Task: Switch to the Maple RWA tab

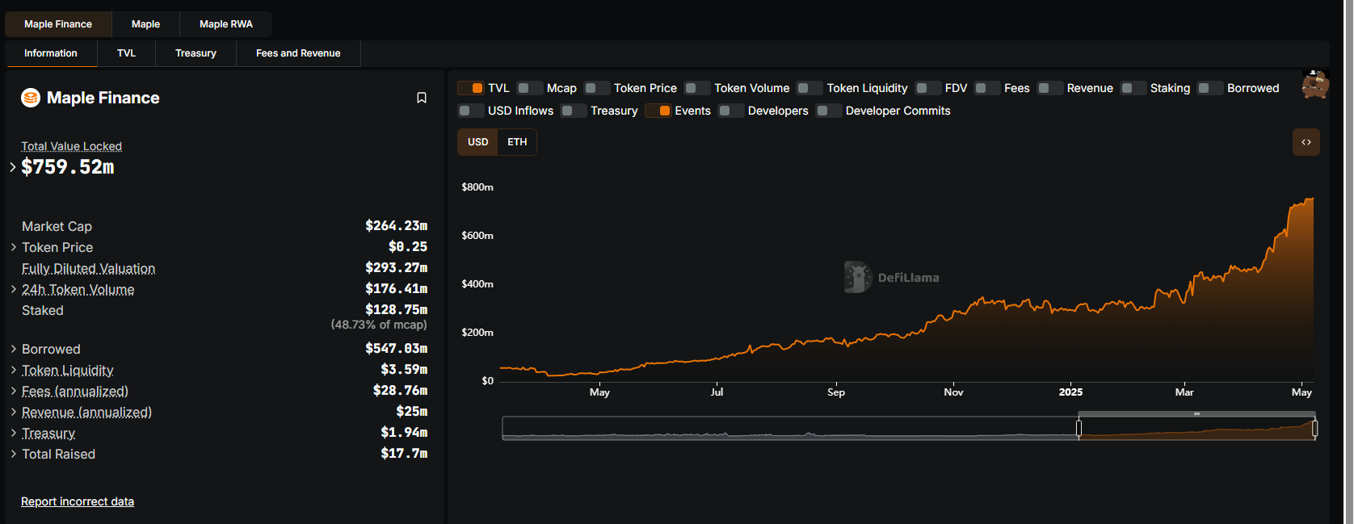Action: point(226,24)
